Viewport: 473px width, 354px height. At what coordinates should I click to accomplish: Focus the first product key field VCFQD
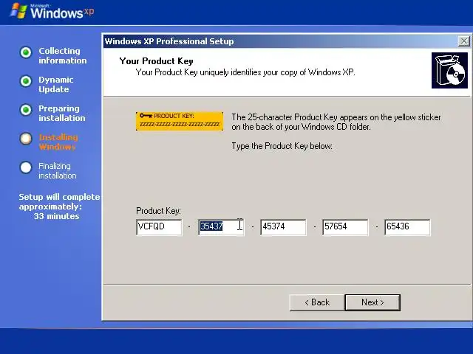tap(159, 227)
